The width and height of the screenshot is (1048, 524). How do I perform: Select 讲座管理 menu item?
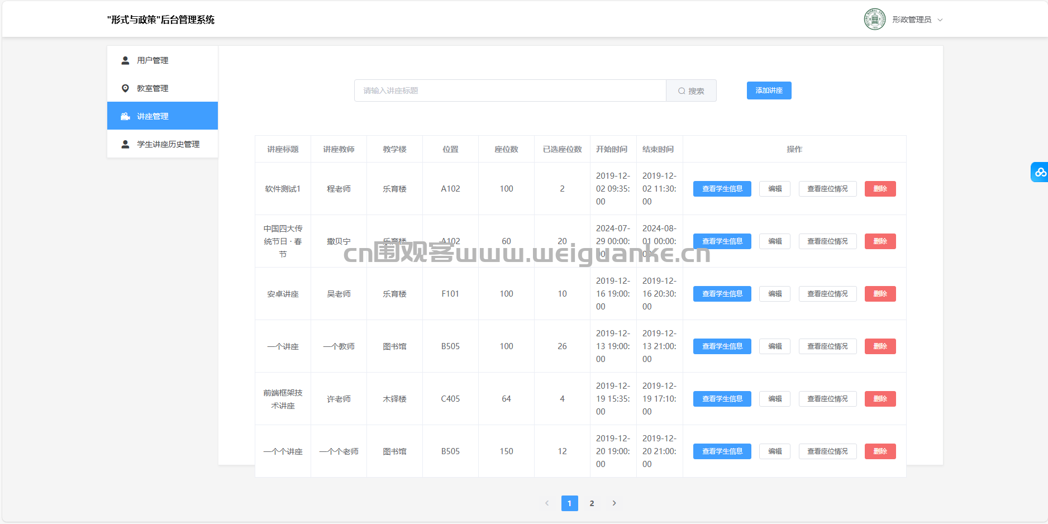click(163, 116)
